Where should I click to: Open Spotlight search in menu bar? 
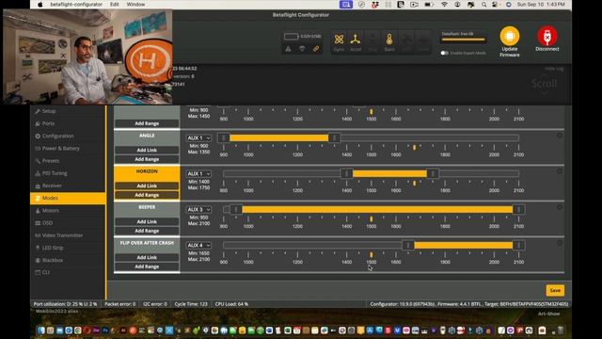point(483,5)
